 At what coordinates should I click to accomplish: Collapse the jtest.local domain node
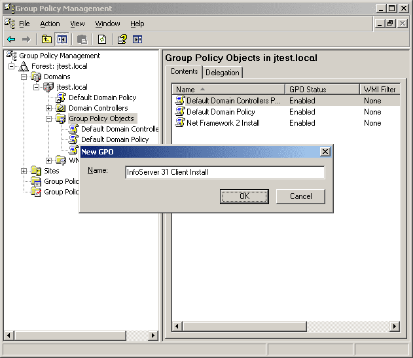point(37,87)
